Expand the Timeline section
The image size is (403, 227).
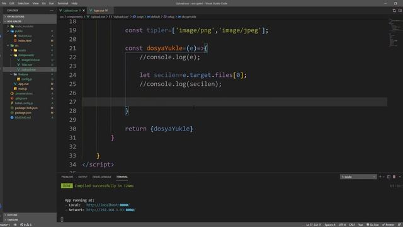(30, 220)
